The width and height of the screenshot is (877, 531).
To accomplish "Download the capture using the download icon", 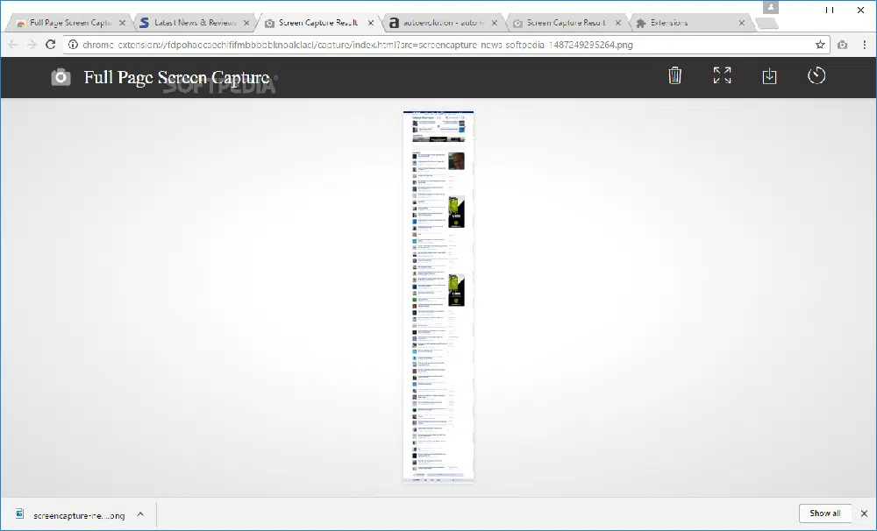I will pyautogui.click(x=769, y=76).
